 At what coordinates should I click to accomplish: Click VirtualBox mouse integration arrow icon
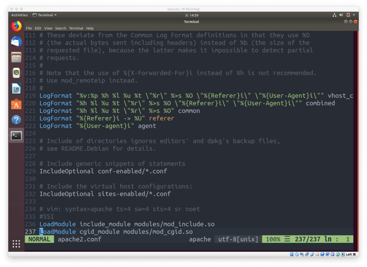(x=338, y=254)
